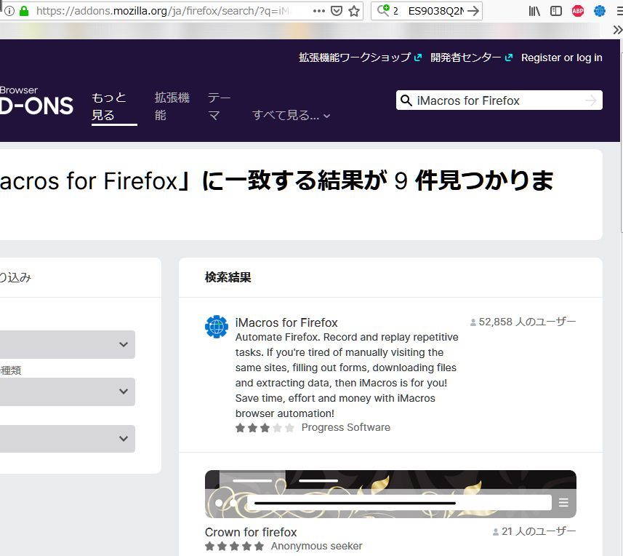
Task: Bookmark this page with the star icon
Action: pos(354,11)
